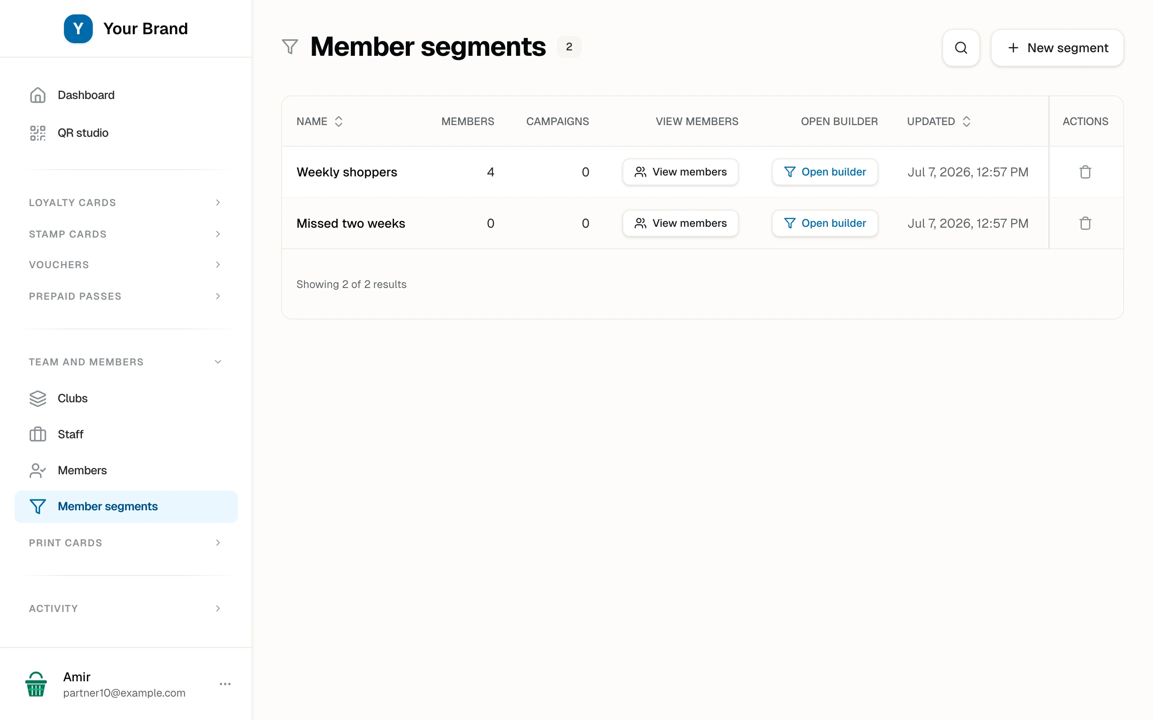Select Member segments in the sidebar
The image size is (1153, 720).
[126, 507]
